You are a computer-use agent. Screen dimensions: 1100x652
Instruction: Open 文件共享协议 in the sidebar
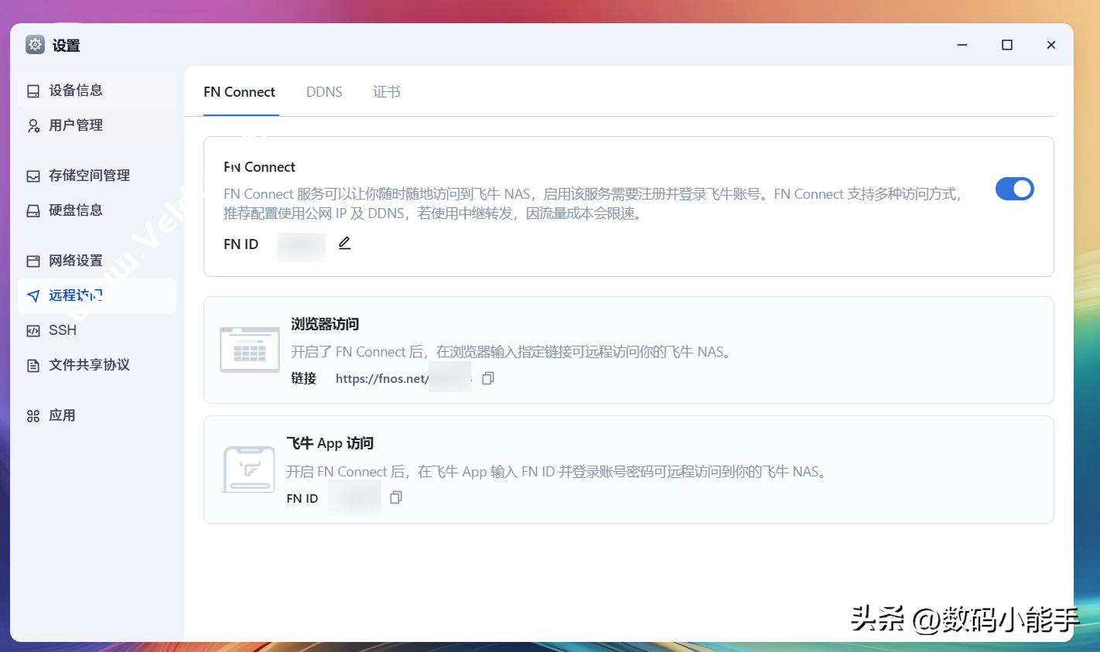[x=97, y=365]
